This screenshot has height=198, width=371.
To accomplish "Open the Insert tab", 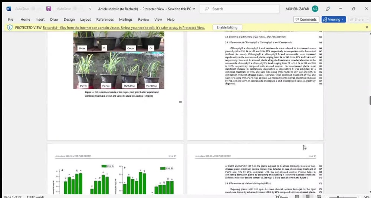I will [x=40, y=19].
